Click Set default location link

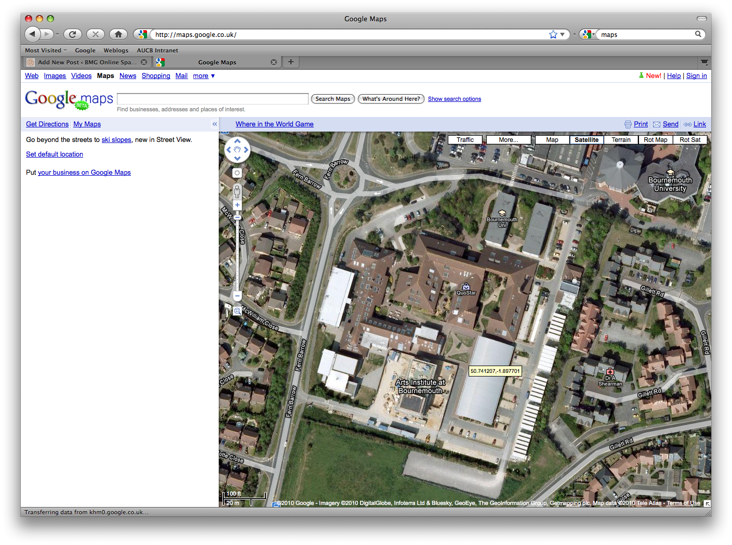55,154
